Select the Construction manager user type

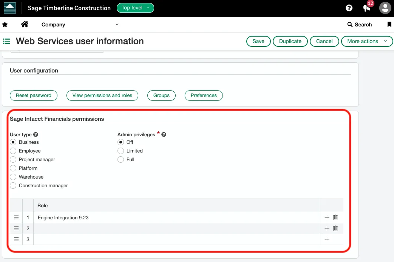click(x=13, y=186)
